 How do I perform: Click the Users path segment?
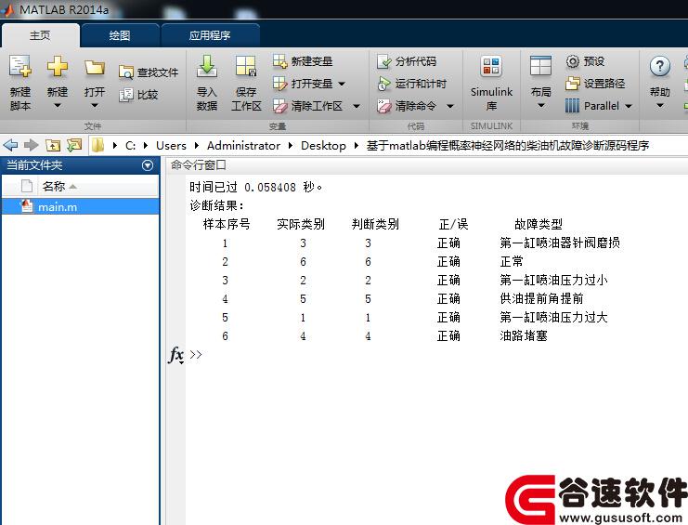point(171,145)
